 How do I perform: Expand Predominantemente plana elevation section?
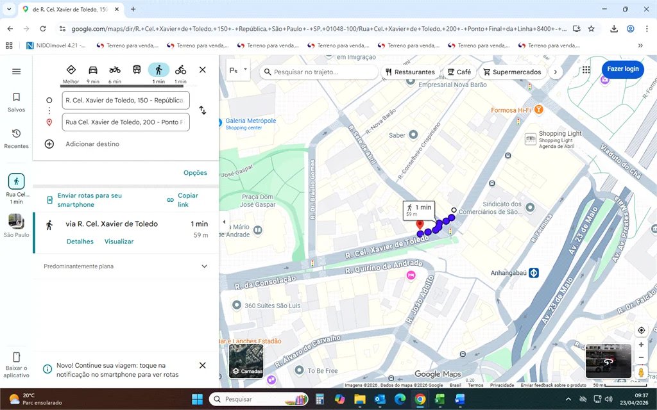(x=126, y=266)
